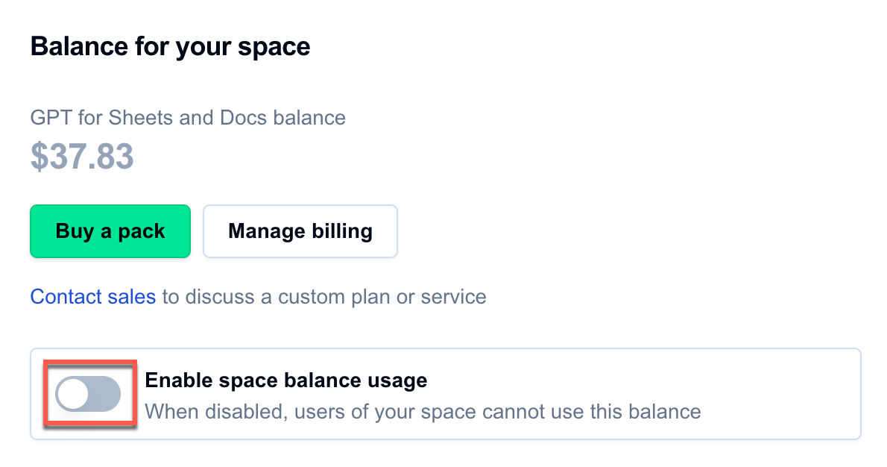Image resolution: width=887 pixels, height=467 pixels.
Task: Click the 'Balance for your space' heading
Action: pos(170,47)
